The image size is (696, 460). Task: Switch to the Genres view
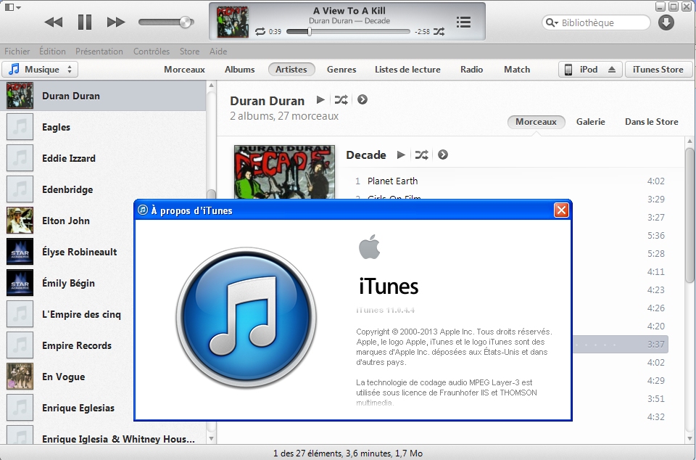341,69
